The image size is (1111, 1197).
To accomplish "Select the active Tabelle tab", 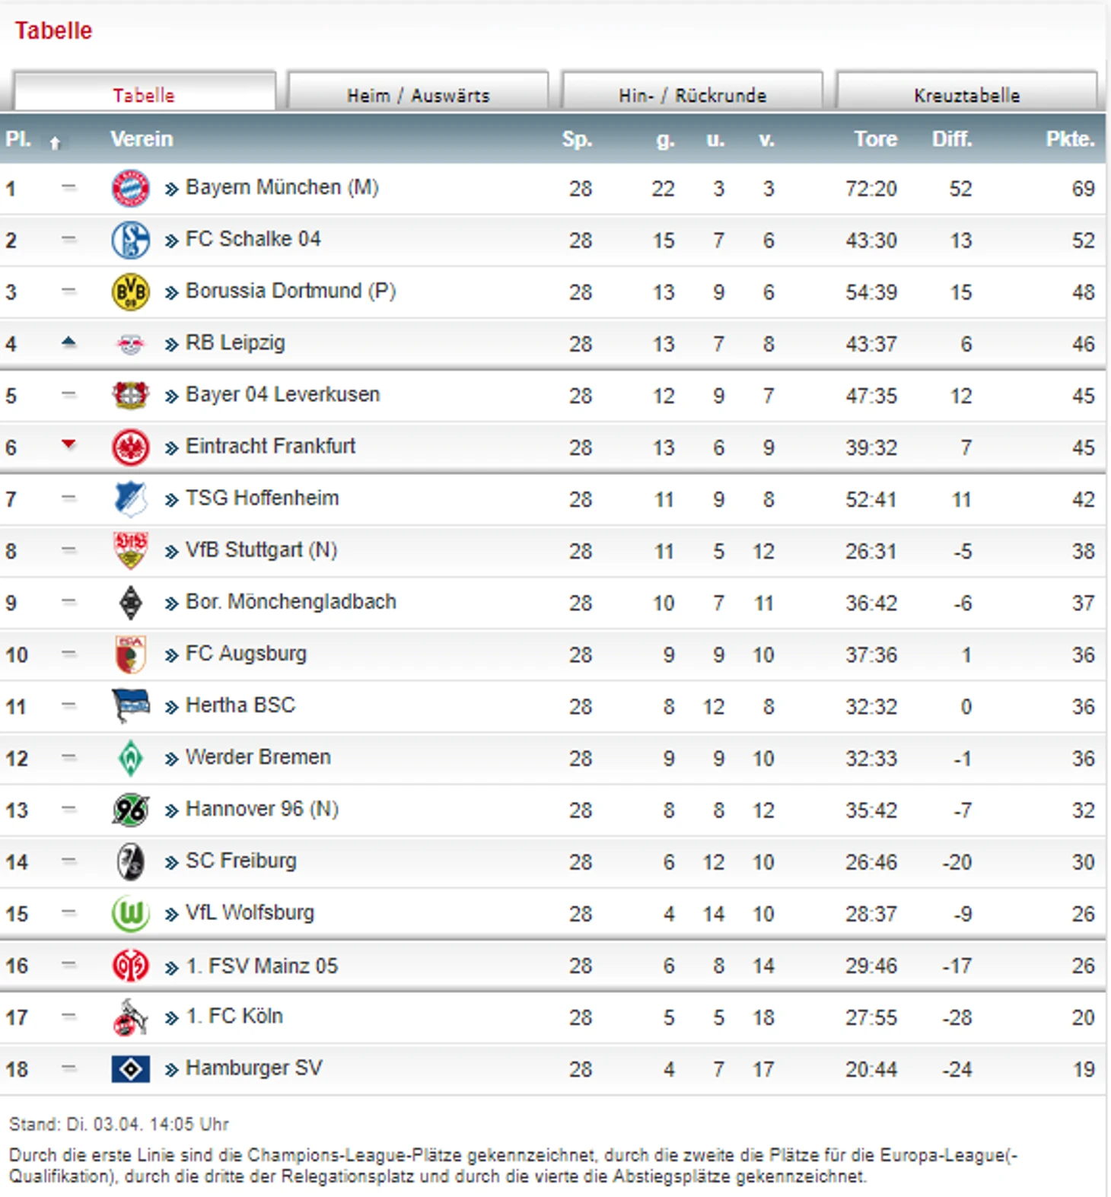I will 144,95.
